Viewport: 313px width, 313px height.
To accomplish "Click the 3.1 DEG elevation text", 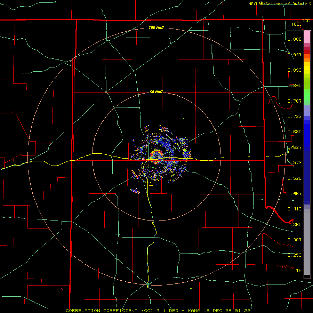I will tap(167, 311).
